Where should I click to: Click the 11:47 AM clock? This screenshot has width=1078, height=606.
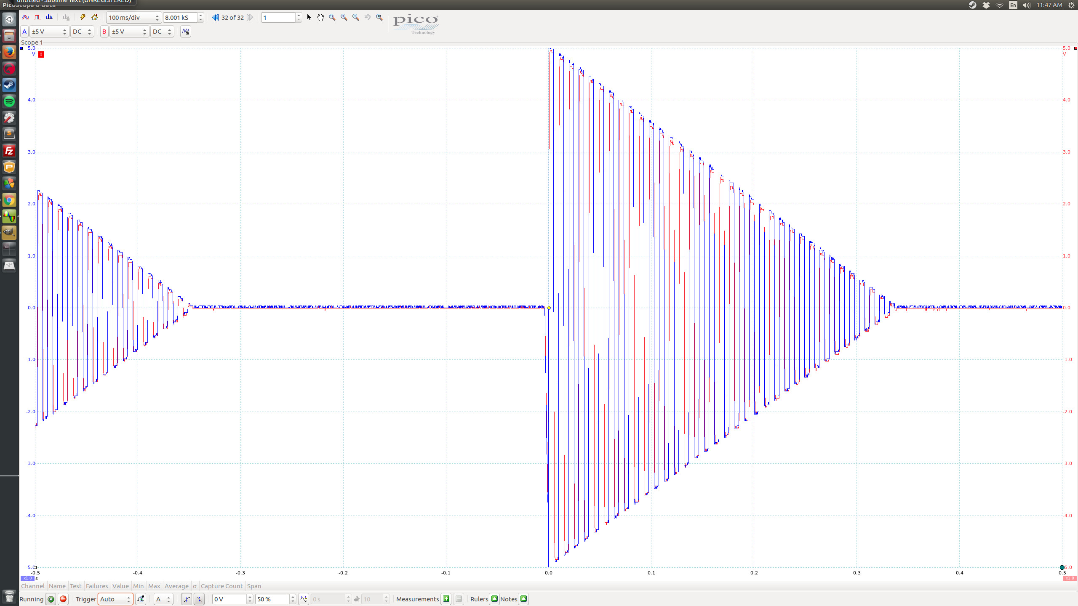coord(1049,5)
